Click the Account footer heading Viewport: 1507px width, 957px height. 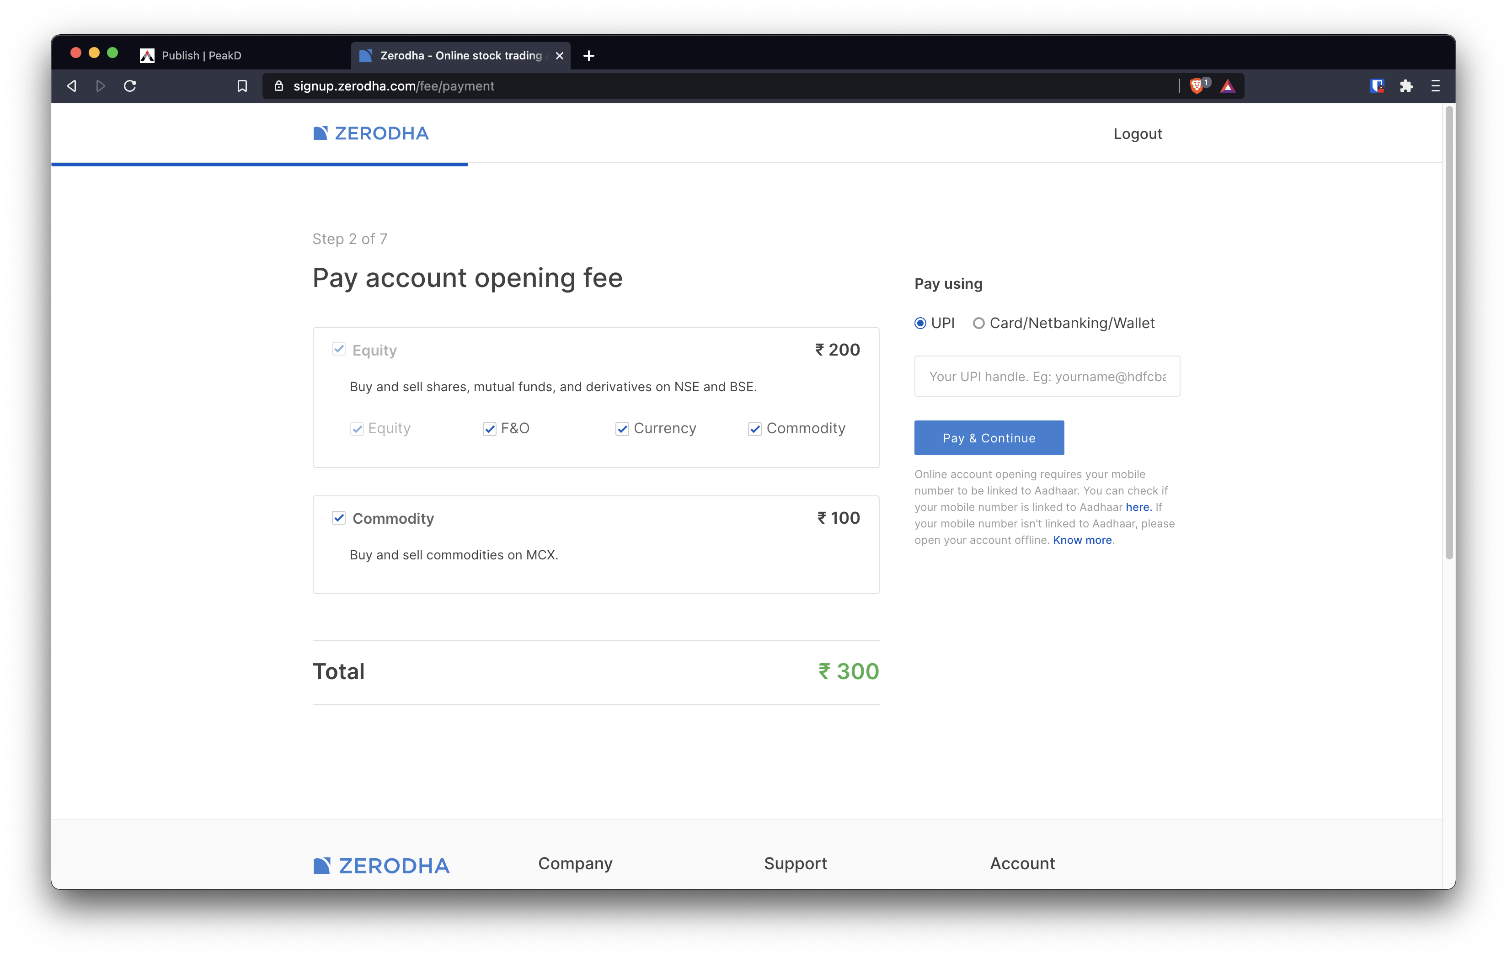(1023, 863)
